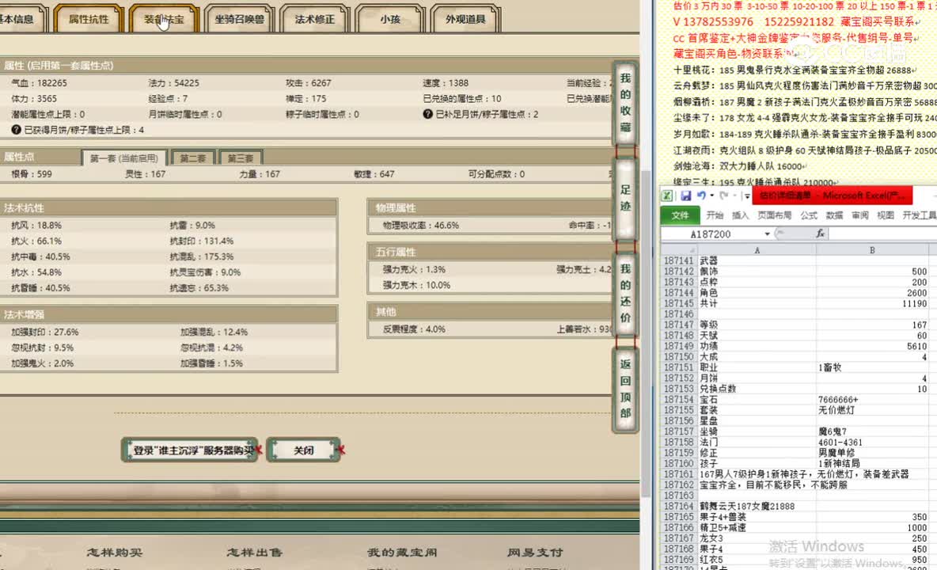Click the Excel undo arrow icon
This screenshot has width=937, height=570.
pyautogui.click(x=701, y=196)
